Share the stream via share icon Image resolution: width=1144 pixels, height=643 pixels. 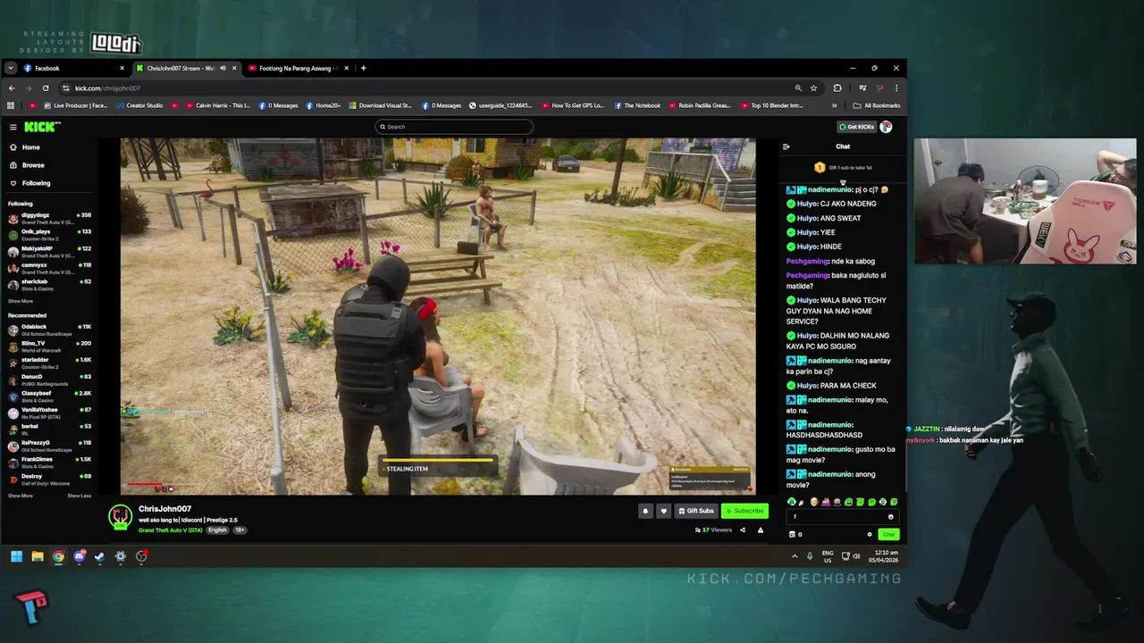pyautogui.click(x=742, y=530)
